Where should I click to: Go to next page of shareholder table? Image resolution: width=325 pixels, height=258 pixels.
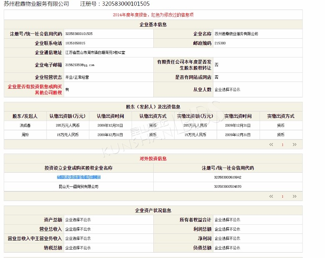tap(294, 144)
